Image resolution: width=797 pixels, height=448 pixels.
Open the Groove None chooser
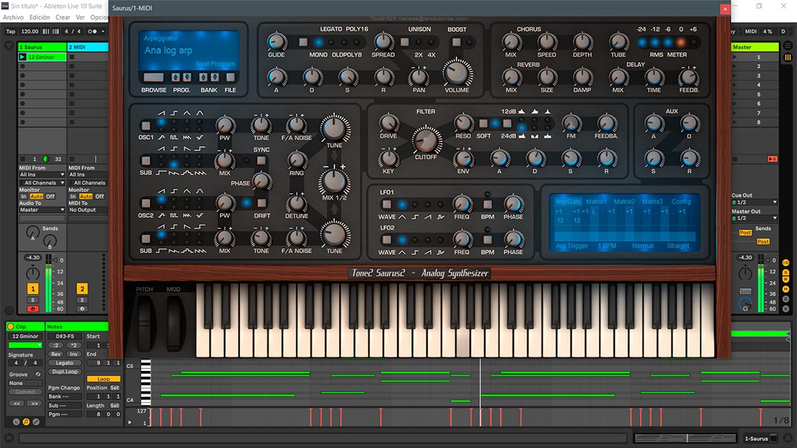pos(25,383)
